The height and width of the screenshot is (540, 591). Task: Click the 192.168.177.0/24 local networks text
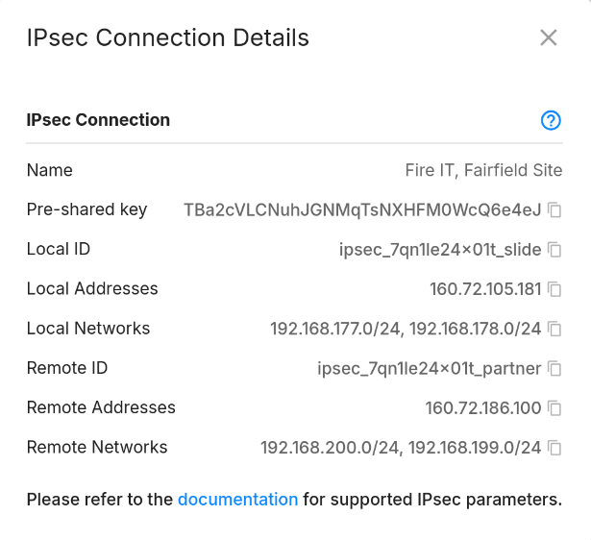click(335, 329)
